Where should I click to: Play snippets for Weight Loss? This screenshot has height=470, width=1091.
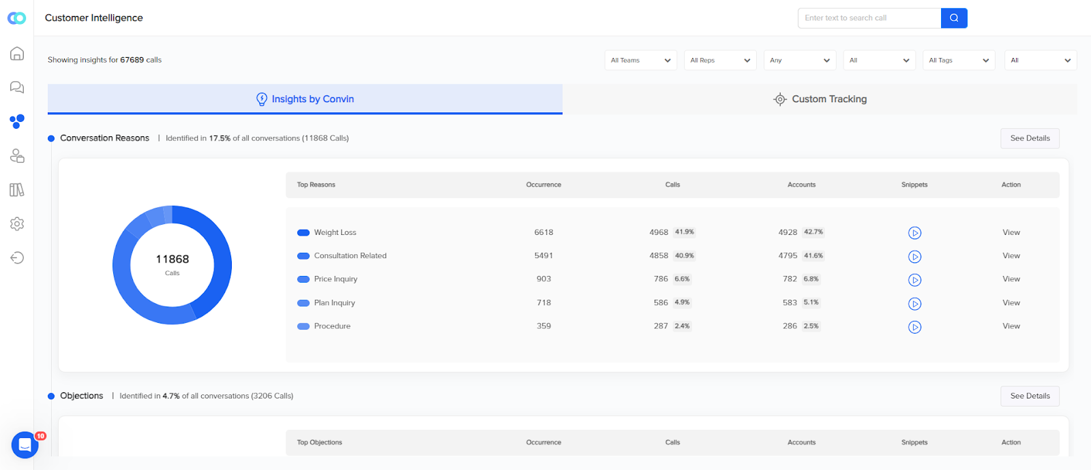[914, 233]
